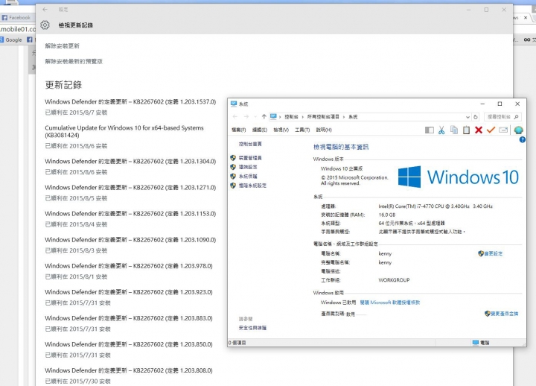Toggle the preview pane icon in System toolbar
This screenshot has width=536, height=386.
point(430,130)
